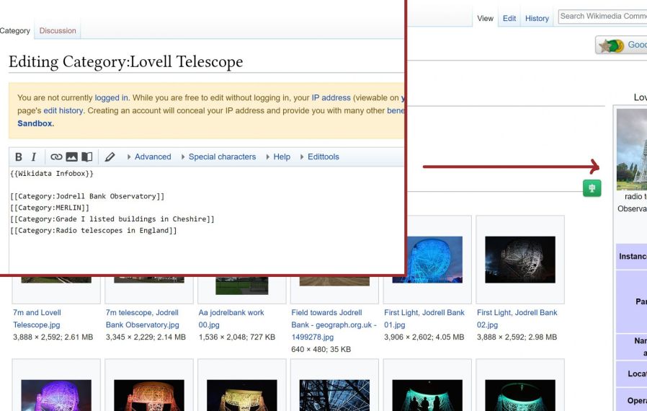This screenshot has width=647, height=411.
Task: Click the green telescope infobox icon button
Action: click(592, 188)
